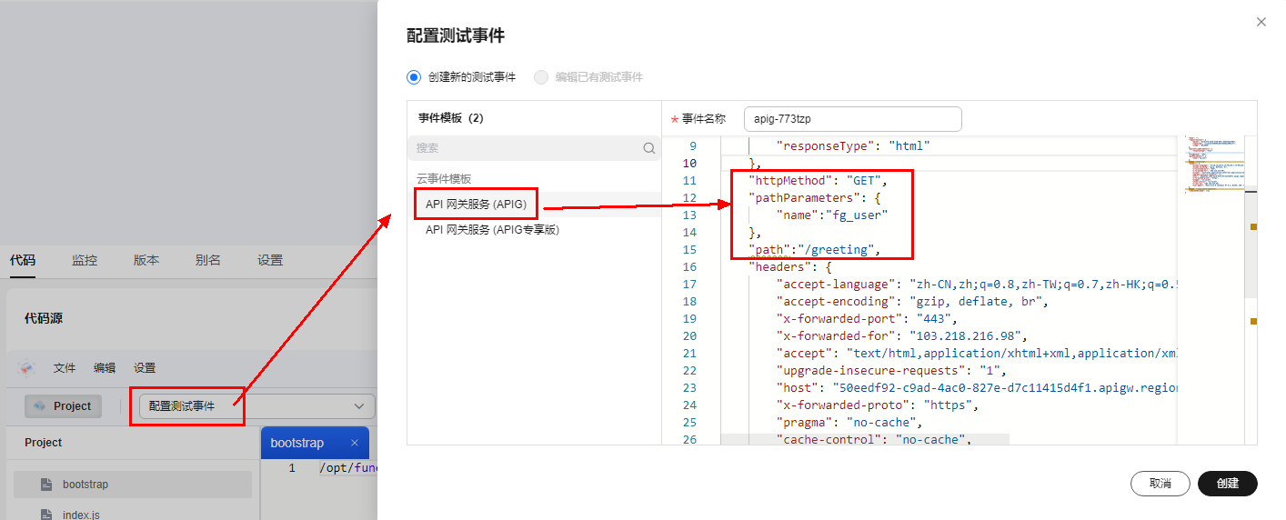This screenshot has width=1286, height=520.
Task: Click the 创建 create button
Action: tap(1227, 484)
